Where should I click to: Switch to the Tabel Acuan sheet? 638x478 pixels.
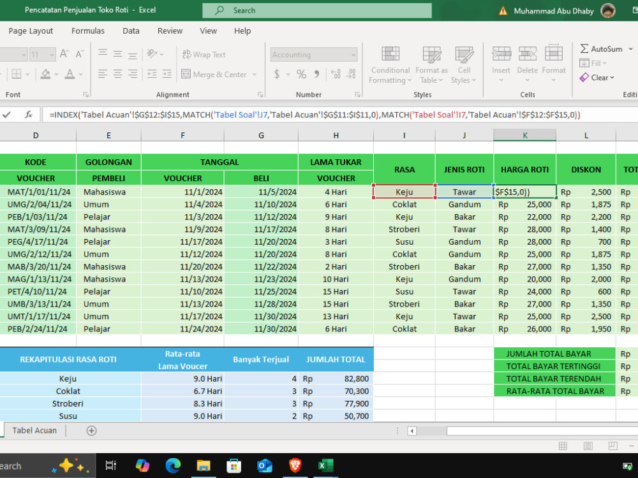[x=34, y=430]
